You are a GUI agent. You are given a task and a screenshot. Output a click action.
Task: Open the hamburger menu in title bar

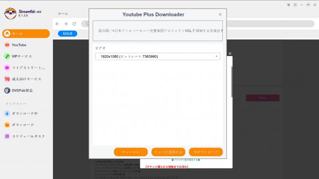pos(295,5)
